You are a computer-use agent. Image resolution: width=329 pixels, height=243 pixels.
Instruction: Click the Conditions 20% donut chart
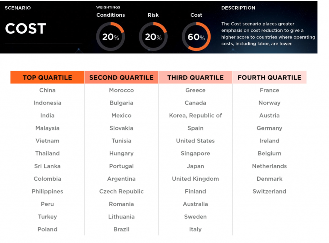(111, 37)
